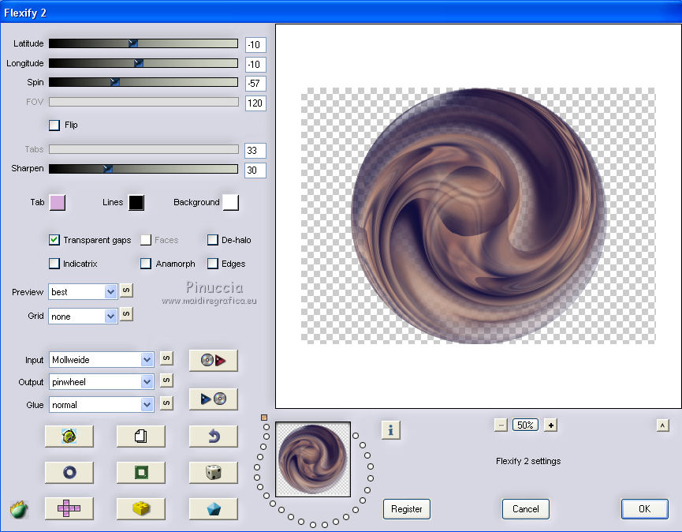Click the Spin slider handle
Screen dimensions: 682x532
click(114, 82)
